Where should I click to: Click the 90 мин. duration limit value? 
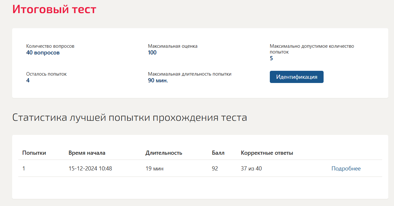158,80
